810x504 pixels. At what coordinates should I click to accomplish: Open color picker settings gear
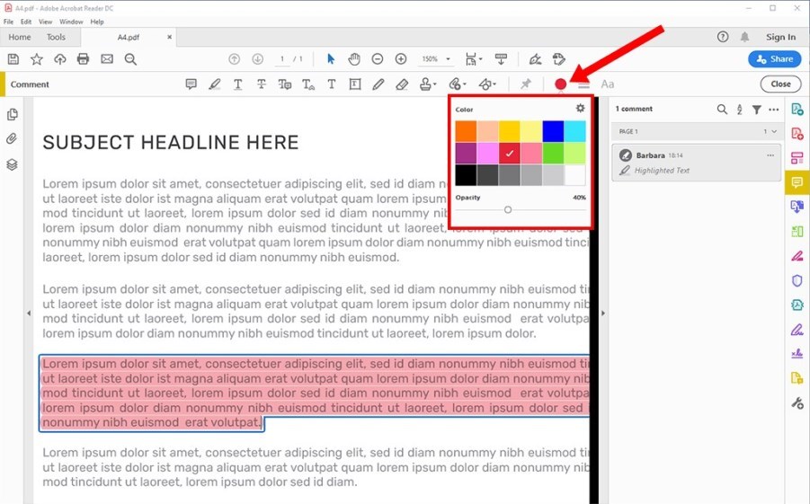580,109
